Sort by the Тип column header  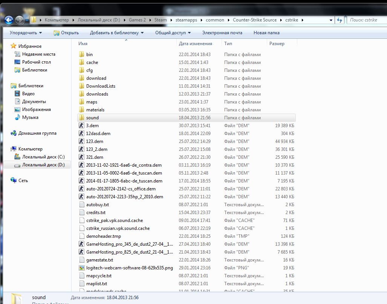(x=244, y=44)
